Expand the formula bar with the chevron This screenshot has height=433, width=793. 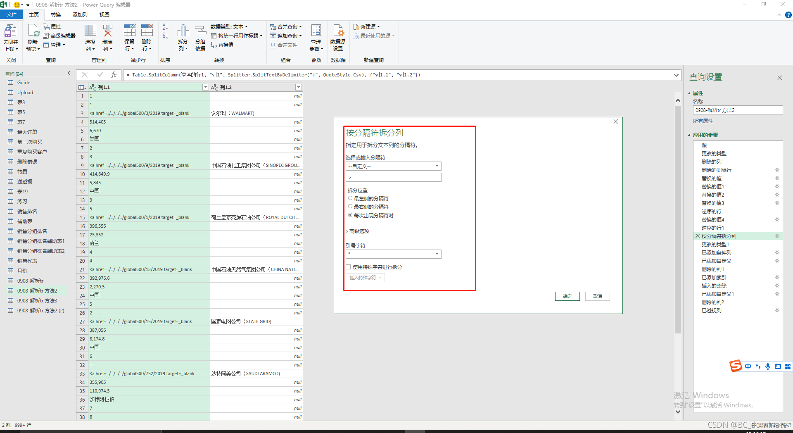pos(676,75)
